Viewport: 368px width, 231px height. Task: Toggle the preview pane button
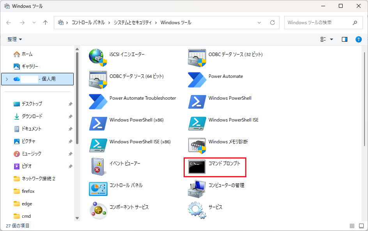tap(344, 39)
